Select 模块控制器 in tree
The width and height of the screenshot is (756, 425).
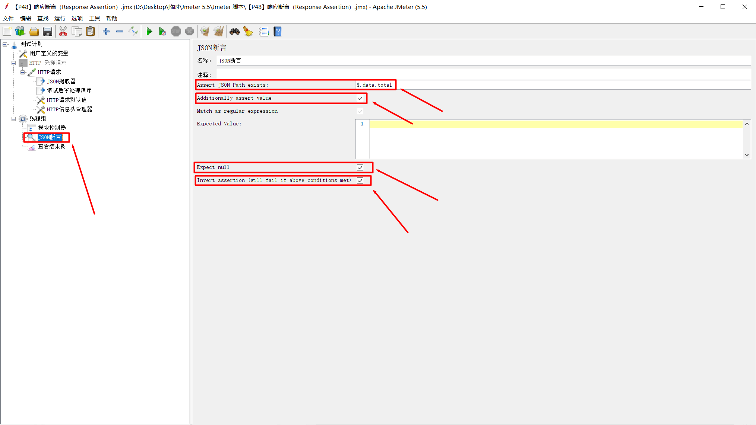coord(52,128)
